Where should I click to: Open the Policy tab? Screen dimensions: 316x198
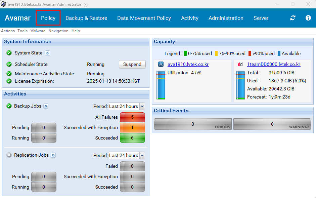pos(48,18)
